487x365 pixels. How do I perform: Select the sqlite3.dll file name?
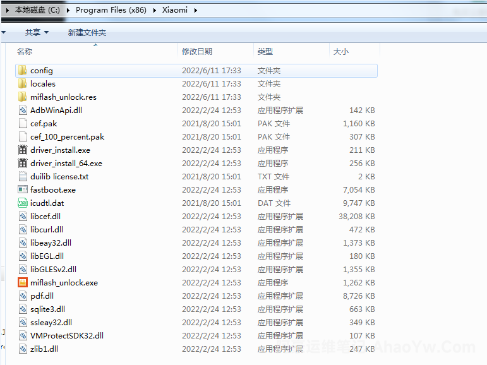47,309
